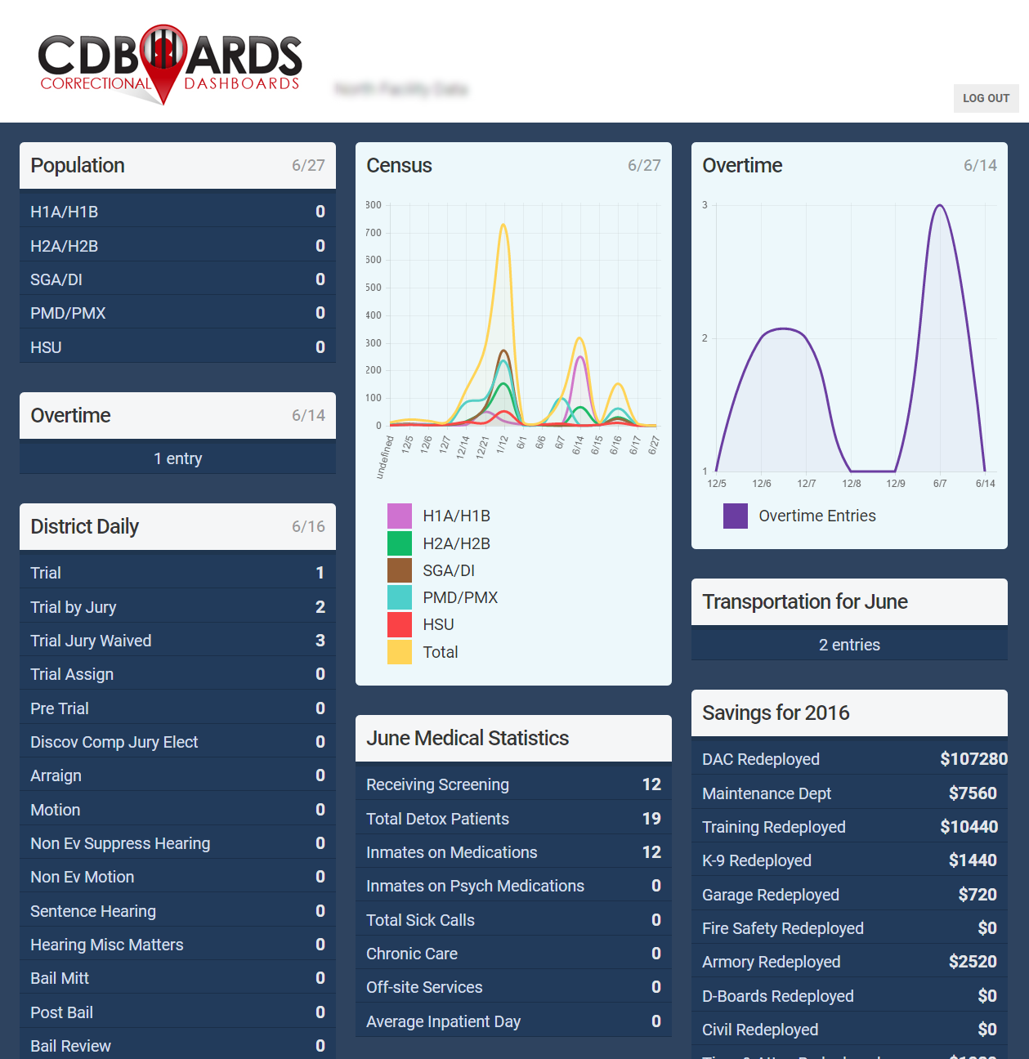Click the Census panel title

(x=400, y=166)
